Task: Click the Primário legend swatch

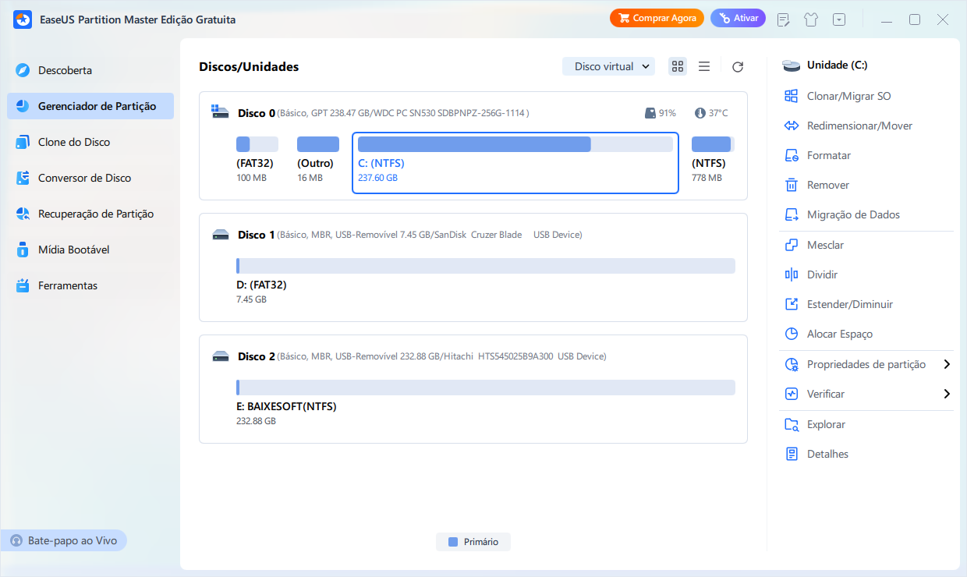Action: tap(453, 542)
